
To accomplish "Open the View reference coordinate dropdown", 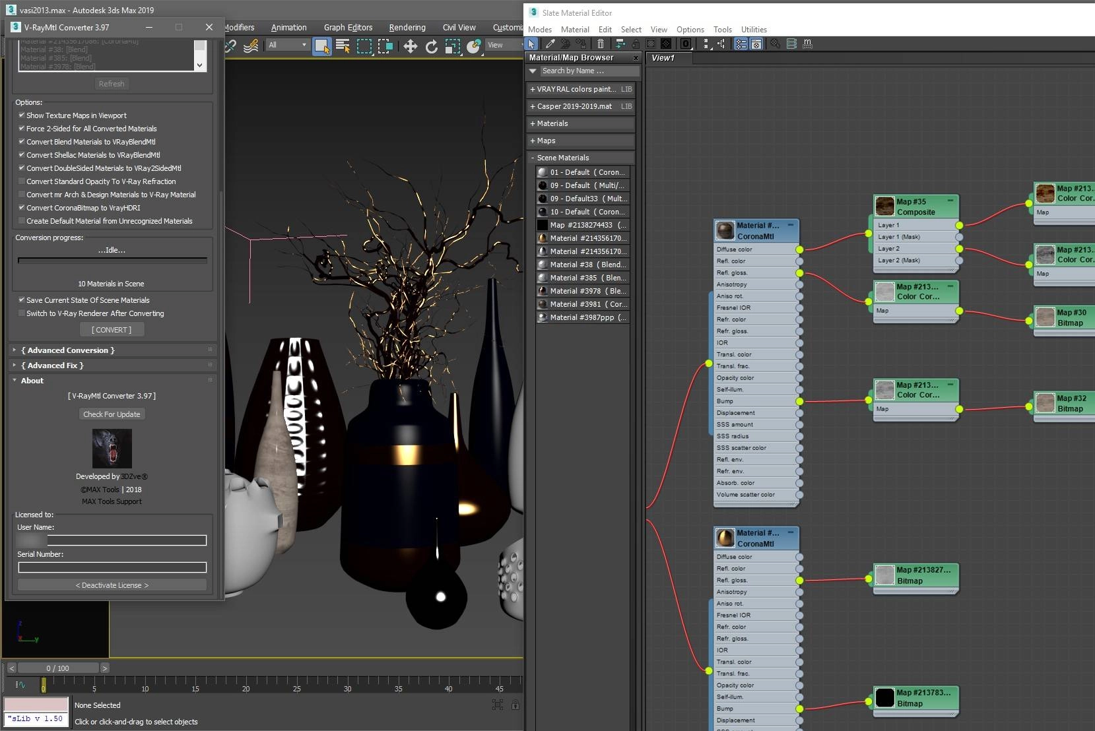I will point(504,45).
